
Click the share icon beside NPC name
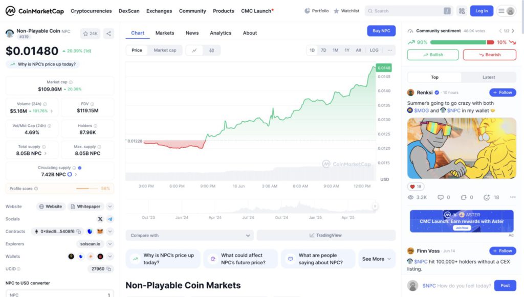[x=108, y=34]
